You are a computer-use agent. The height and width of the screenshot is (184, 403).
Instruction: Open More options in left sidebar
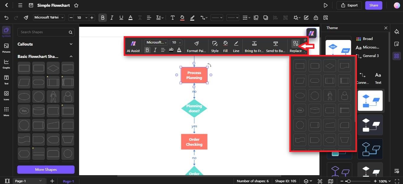(6, 111)
